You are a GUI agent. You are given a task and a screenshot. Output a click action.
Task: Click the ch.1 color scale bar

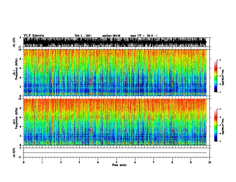pyautogui.click(x=216, y=76)
